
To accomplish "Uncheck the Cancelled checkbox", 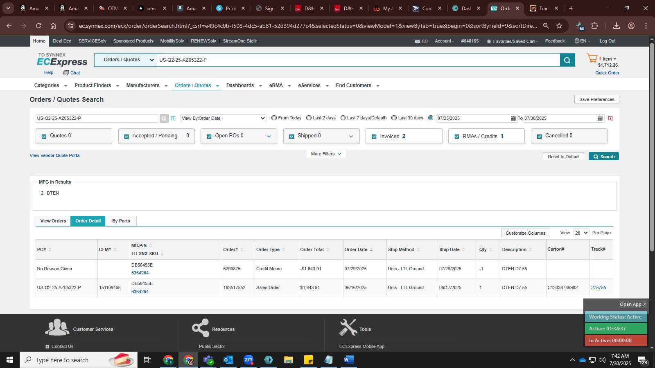I will (x=539, y=136).
